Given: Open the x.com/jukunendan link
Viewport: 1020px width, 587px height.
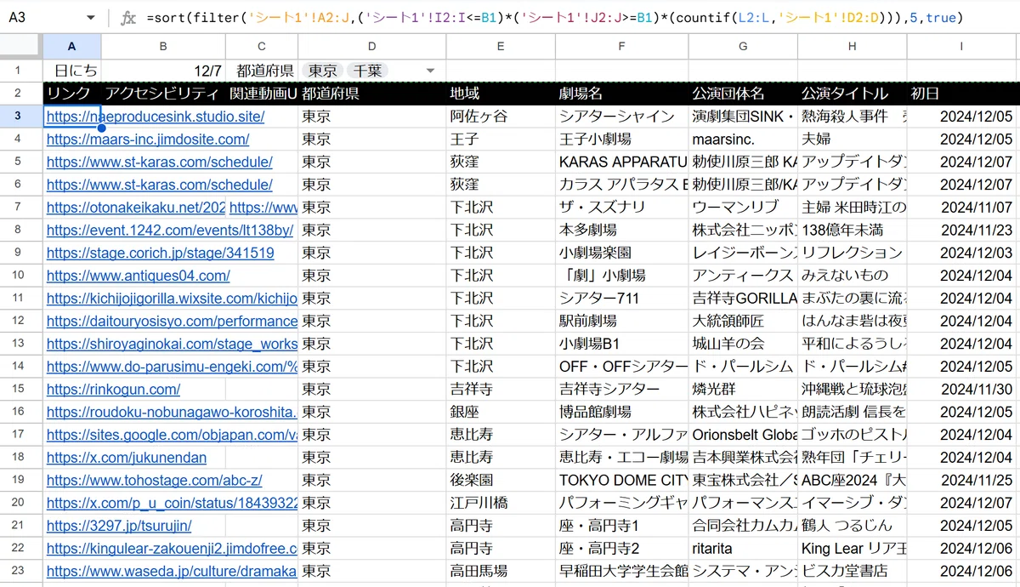Looking at the screenshot, I should (126, 458).
